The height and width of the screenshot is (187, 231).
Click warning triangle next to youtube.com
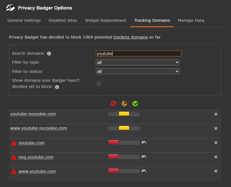pyautogui.click(x=14, y=143)
